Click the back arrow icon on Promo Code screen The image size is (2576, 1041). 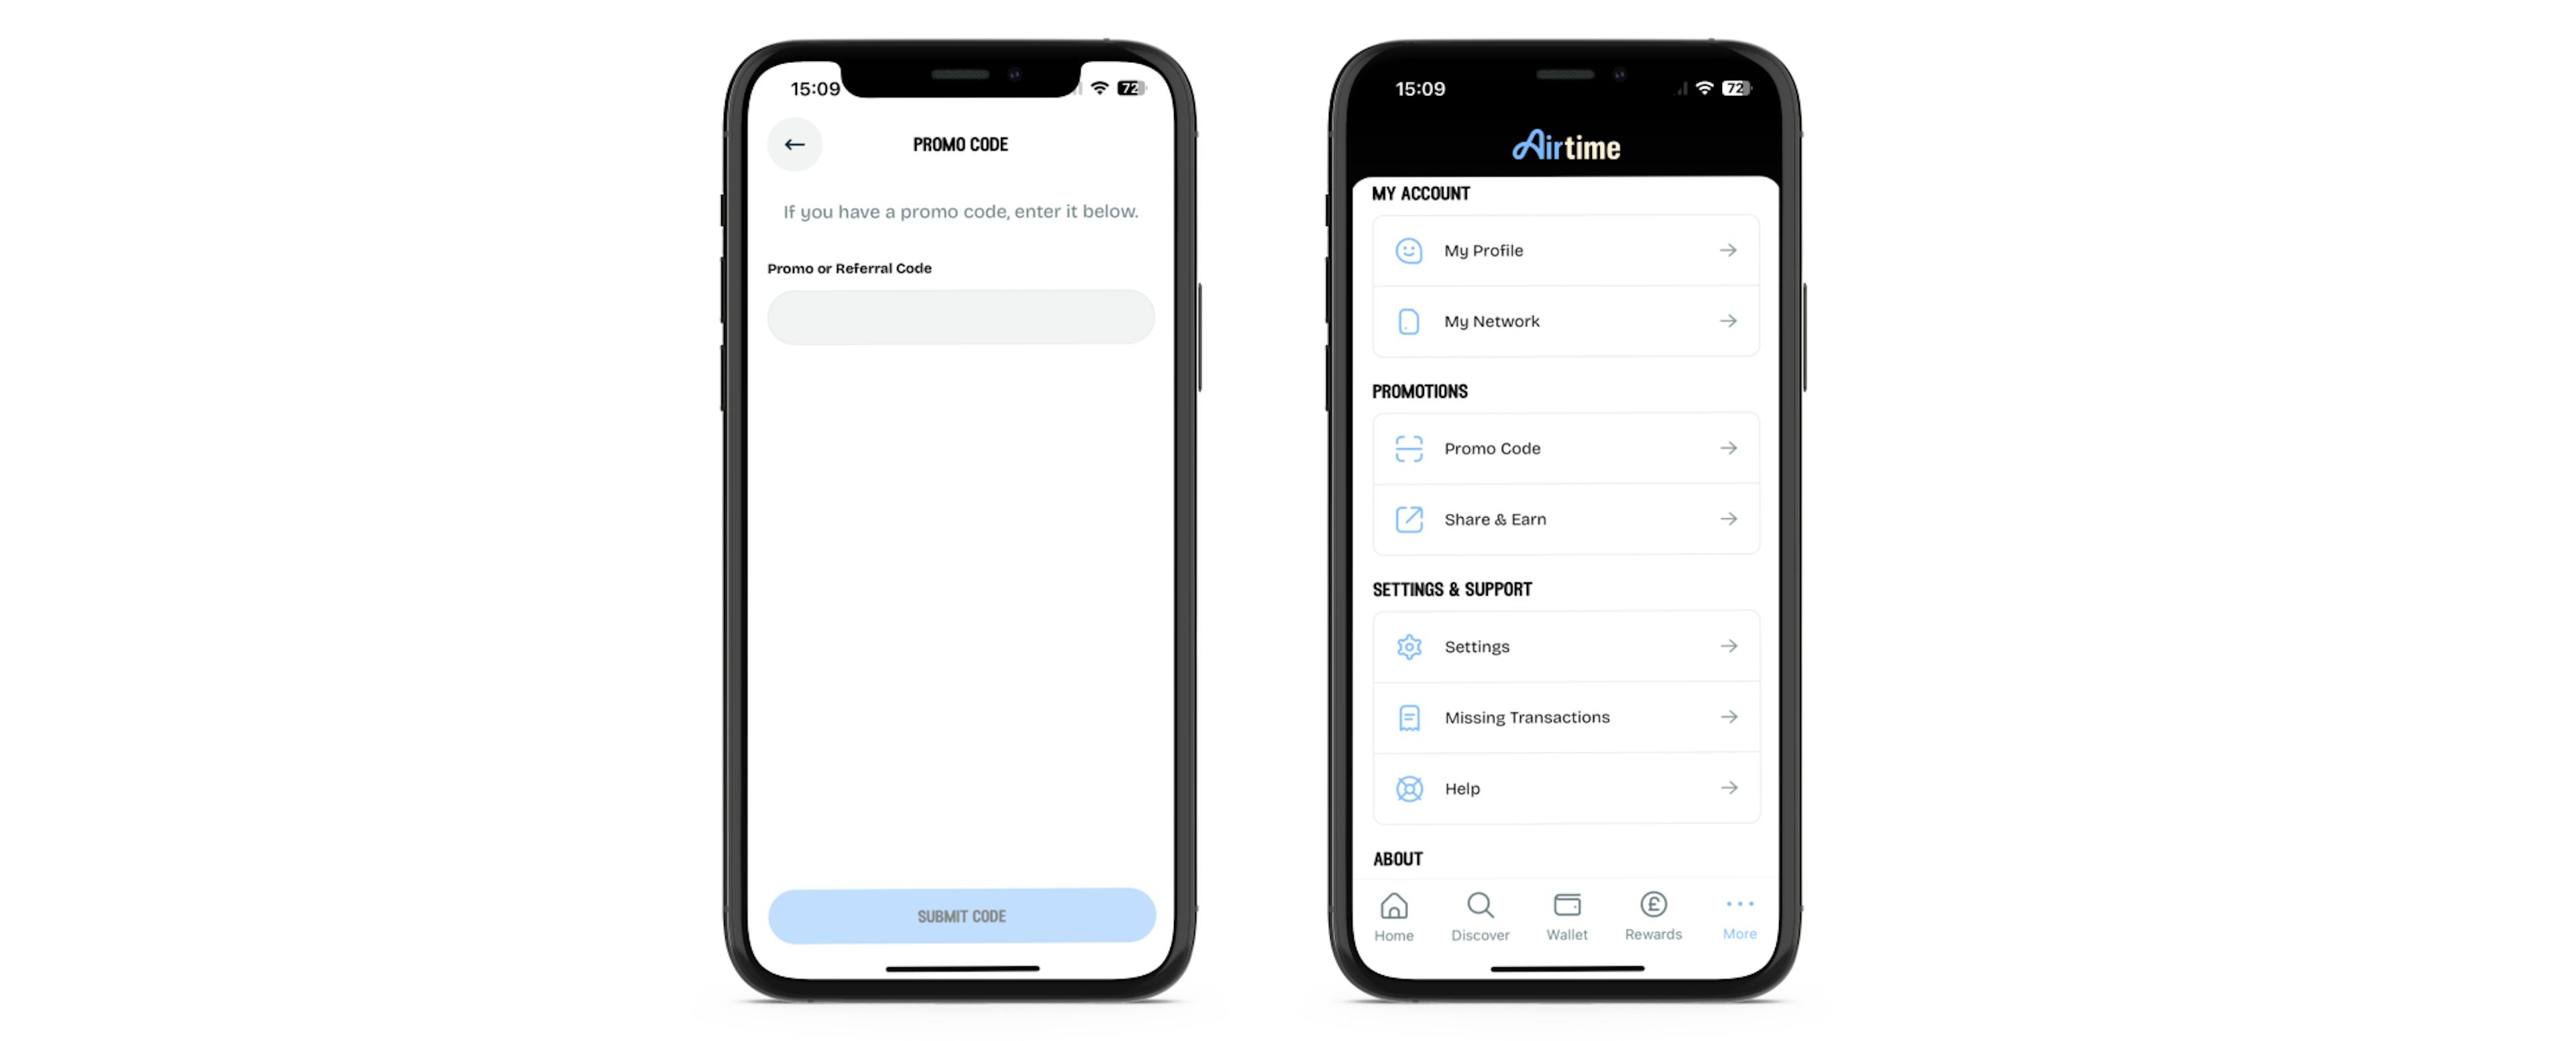(x=795, y=144)
